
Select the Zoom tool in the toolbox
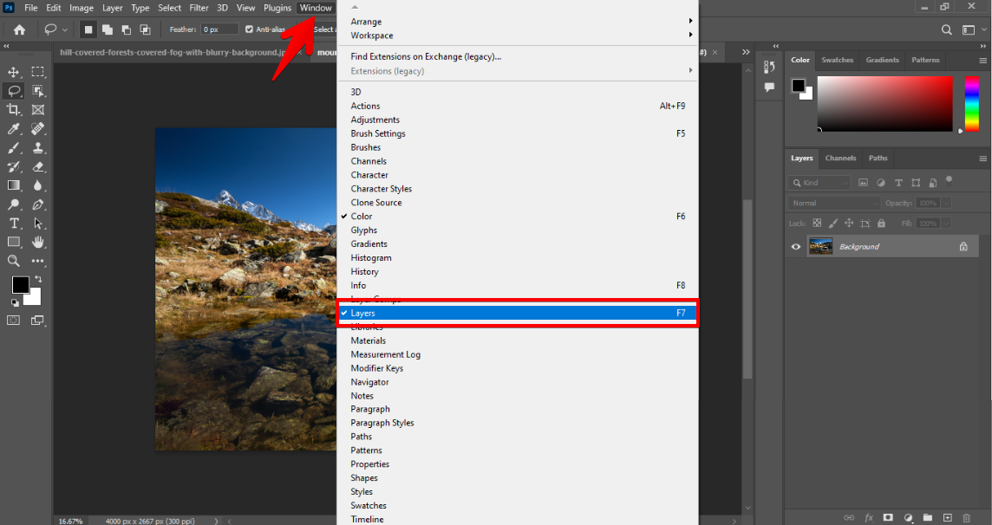13,260
